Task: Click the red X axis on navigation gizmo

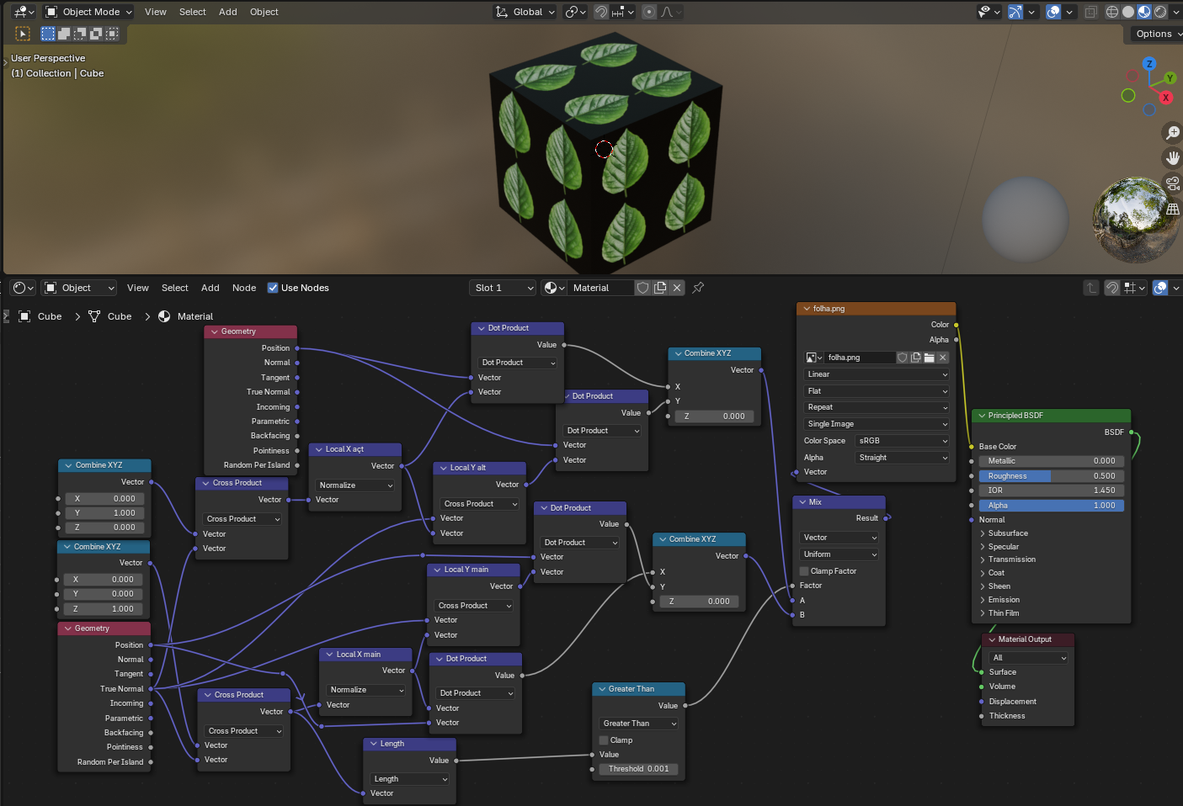Action: 1166,98
